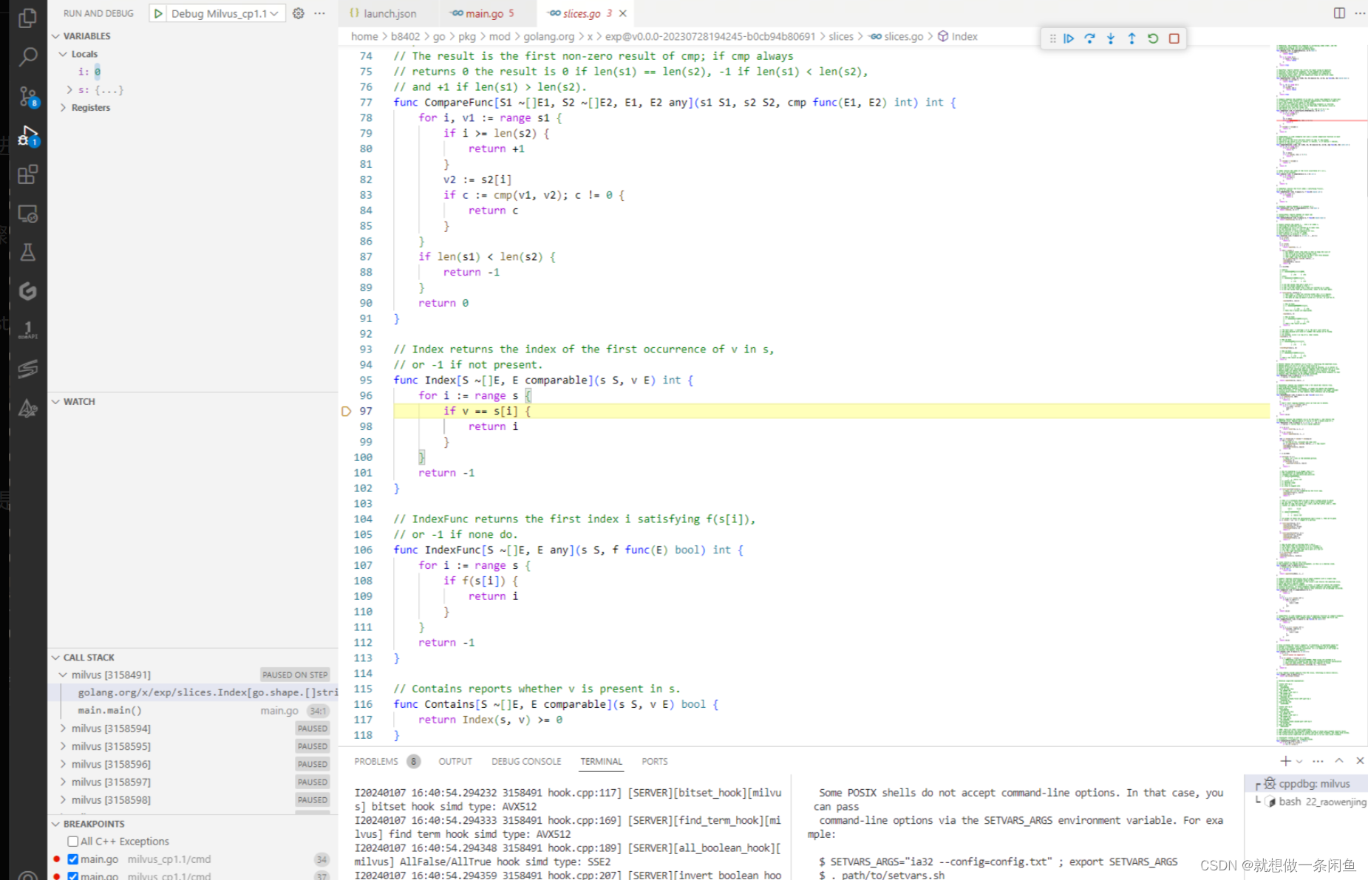
Task: Expand the s: {...} variable
Action: (x=70, y=89)
